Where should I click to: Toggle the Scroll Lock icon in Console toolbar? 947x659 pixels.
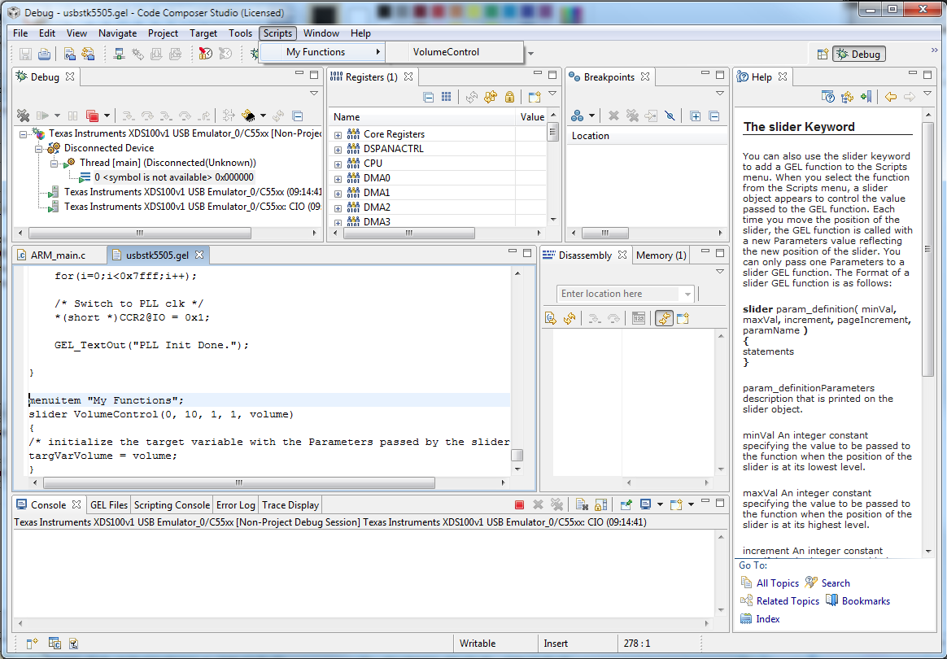pyautogui.click(x=600, y=505)
